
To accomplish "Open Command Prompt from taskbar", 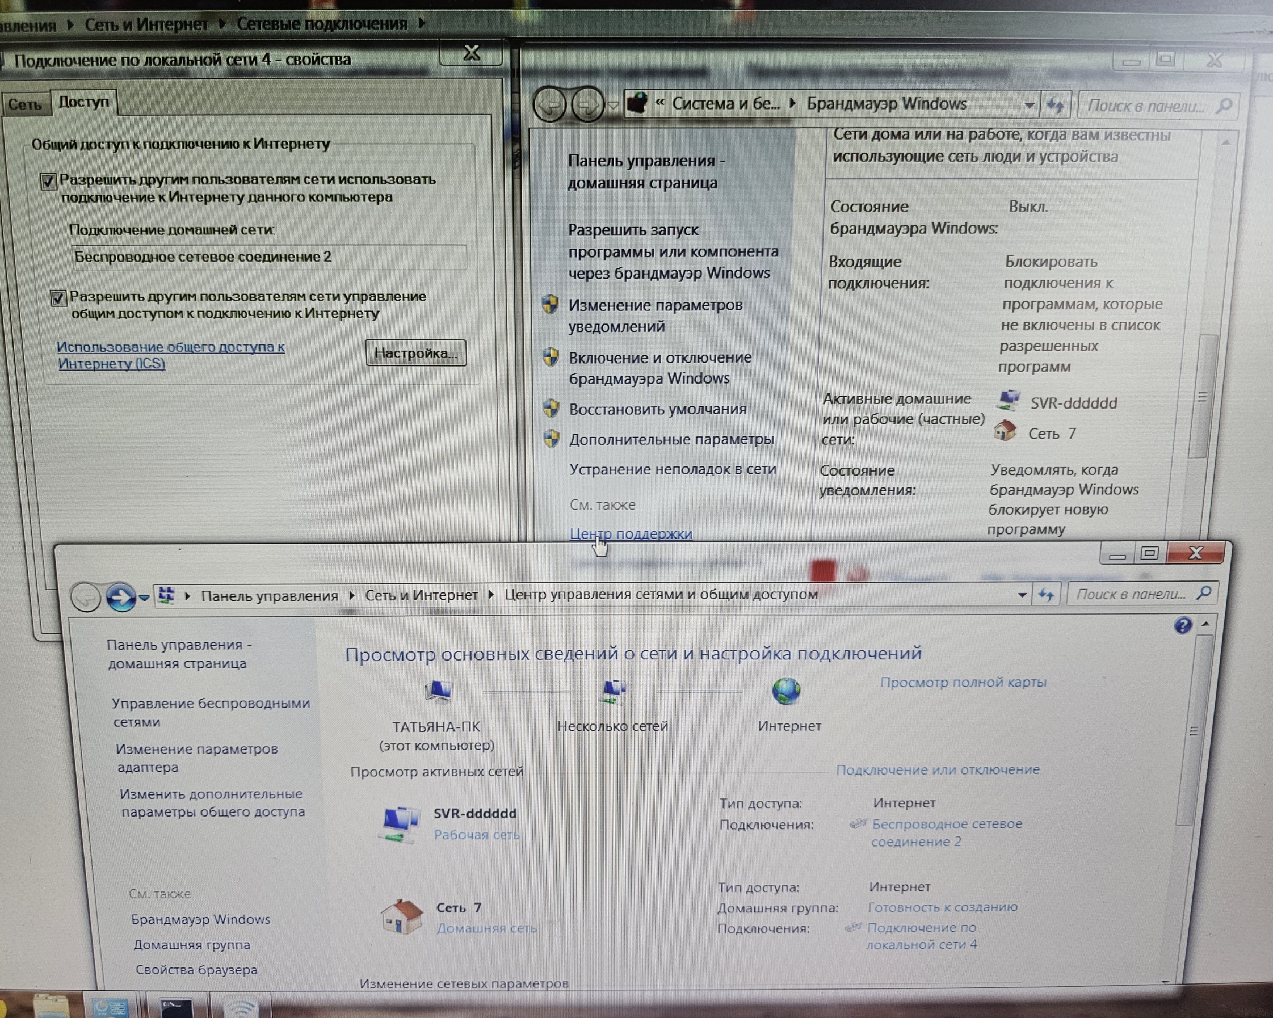I will click(175, 1006).
